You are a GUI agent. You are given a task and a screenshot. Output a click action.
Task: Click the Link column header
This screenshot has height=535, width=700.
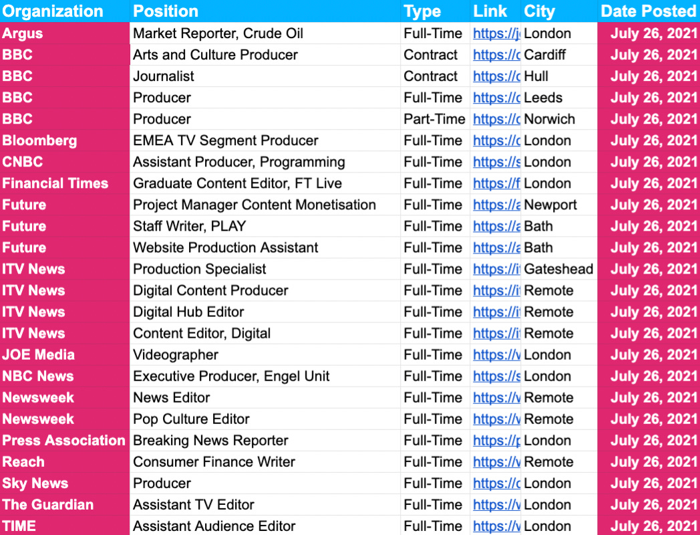495,11
